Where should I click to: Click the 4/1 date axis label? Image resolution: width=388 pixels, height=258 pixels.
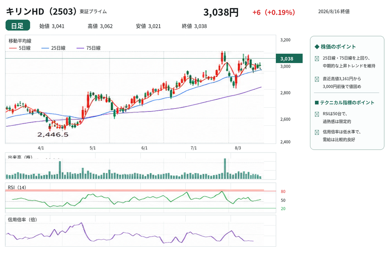tap(41, 148)
